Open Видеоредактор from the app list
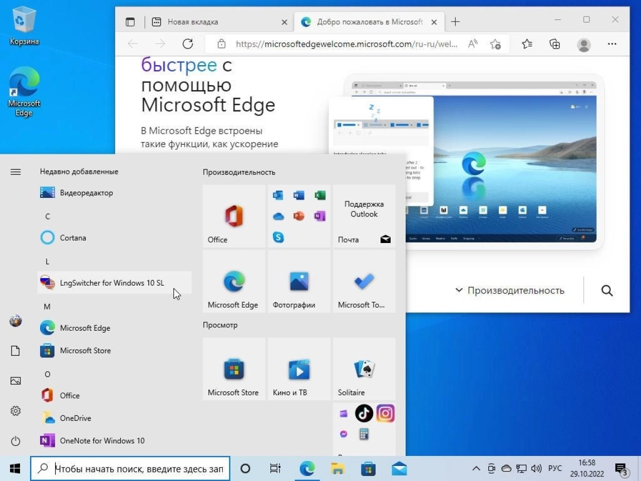The height and width of the screenshot is (481, 641). point(114,193)
